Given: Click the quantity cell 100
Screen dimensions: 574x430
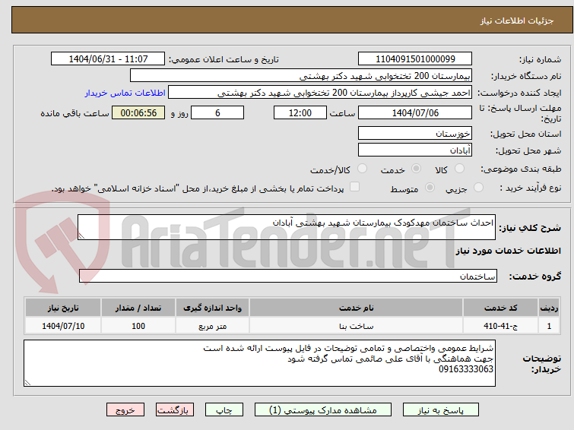Looking at the screenshot, I should (138, 326).
